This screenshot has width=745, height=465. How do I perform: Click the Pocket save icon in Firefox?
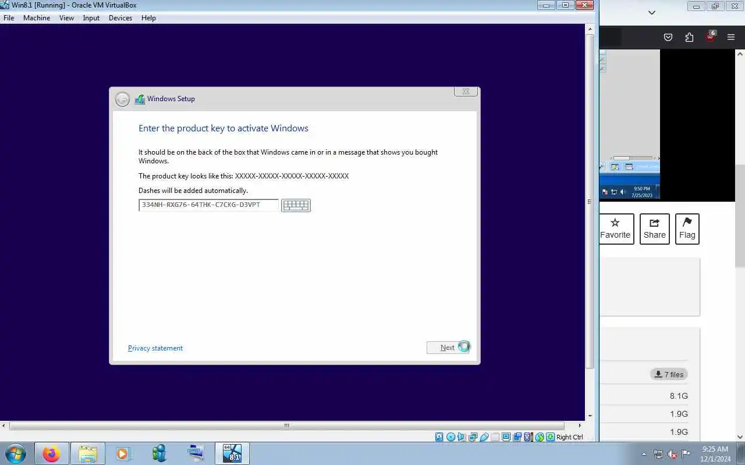(668, 37)
